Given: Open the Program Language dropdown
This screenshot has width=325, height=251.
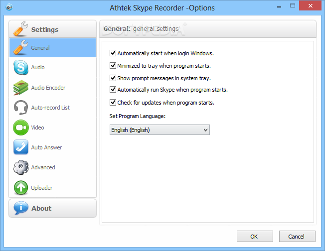Looking at the screenshot, I should pos(160,130).
